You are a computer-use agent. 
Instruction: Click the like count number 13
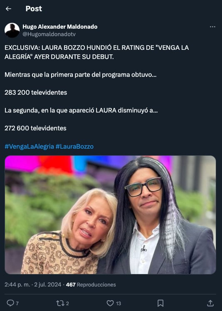pyautogui.click(x=118, y=303)
